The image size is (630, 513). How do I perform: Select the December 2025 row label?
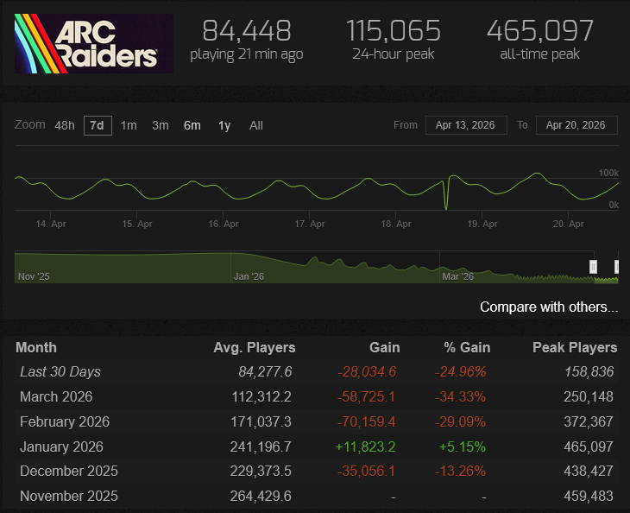[x=69, y=471]
